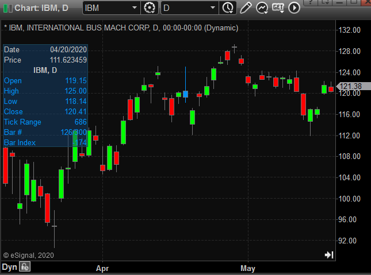371x275 pixels.
Task: Toggle the lock icon beside Dyn
Action: click(25, 267)
